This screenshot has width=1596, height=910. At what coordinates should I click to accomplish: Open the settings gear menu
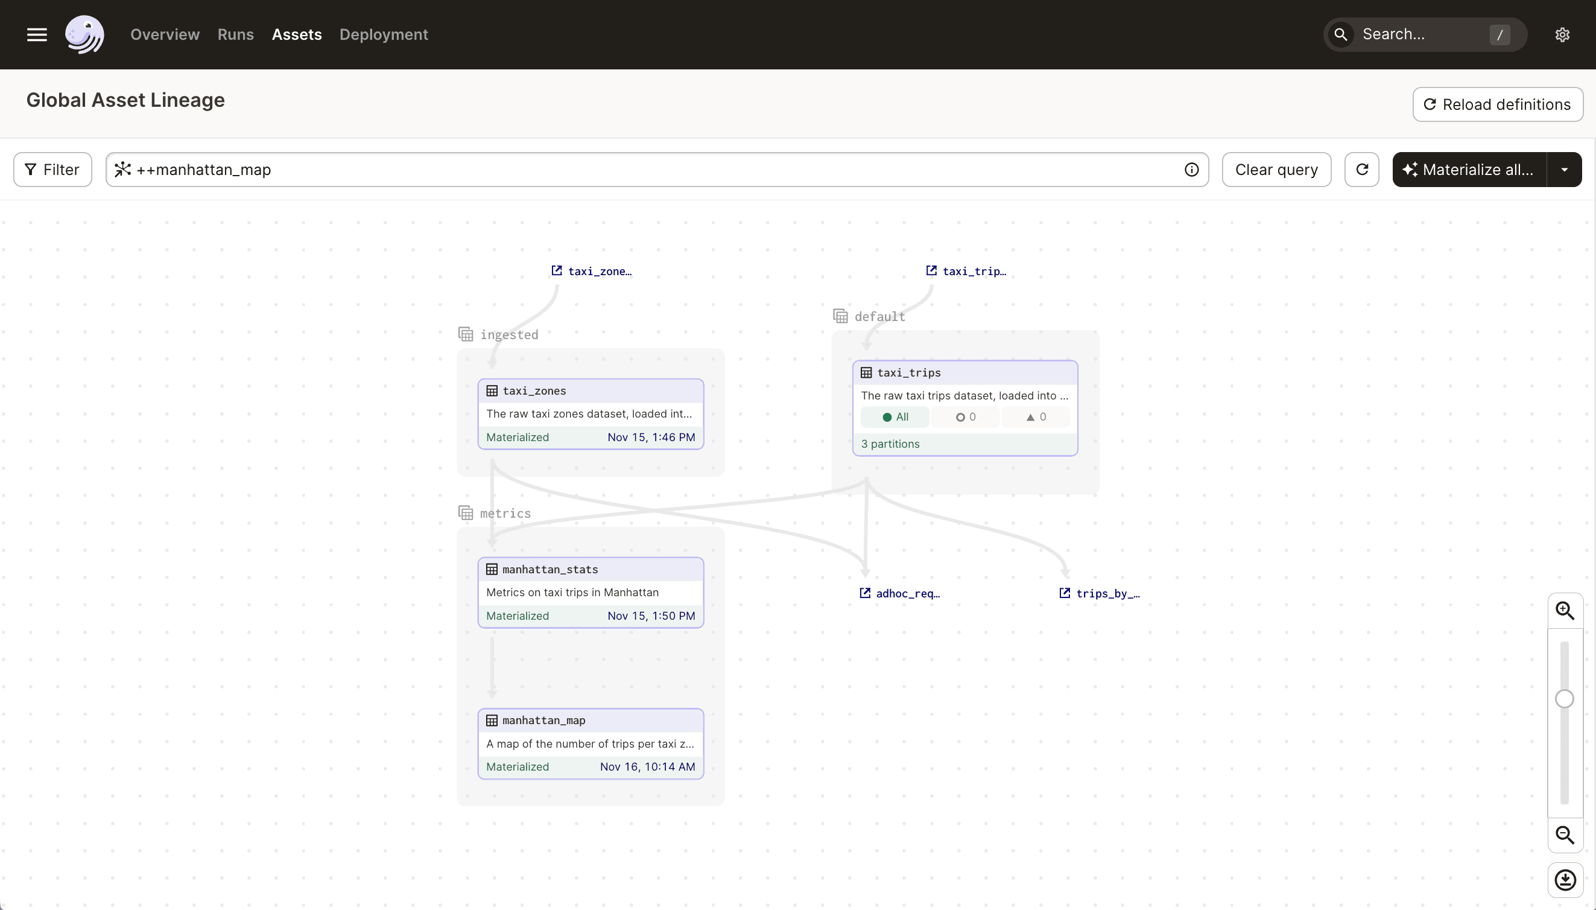(1562, 34)
